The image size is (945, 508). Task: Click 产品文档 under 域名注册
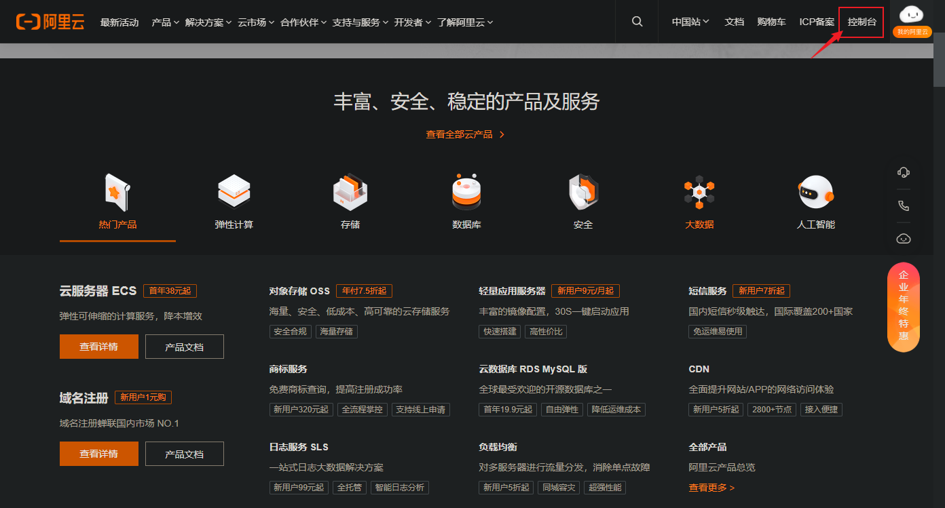pos(185,454)
